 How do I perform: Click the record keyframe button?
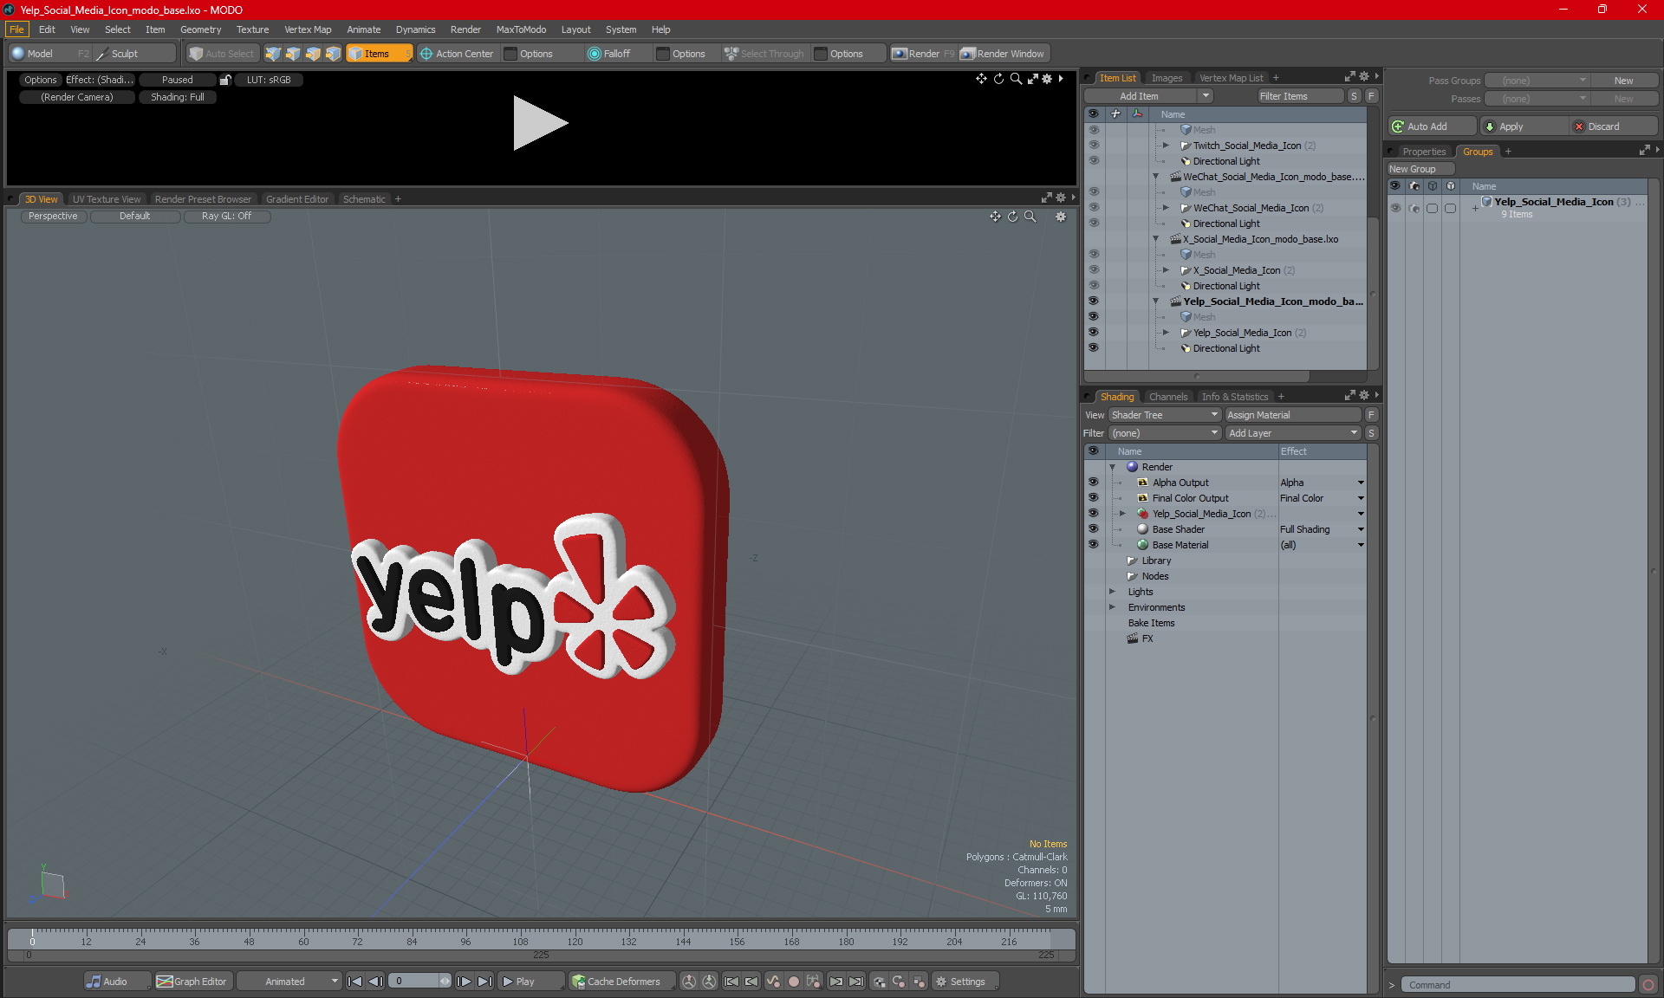793,982
